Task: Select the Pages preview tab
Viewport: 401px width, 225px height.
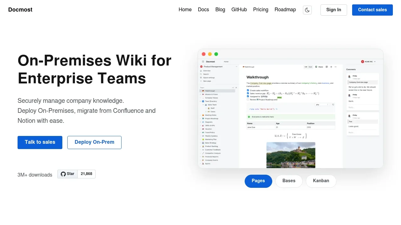Action: (x=258, y=181)
